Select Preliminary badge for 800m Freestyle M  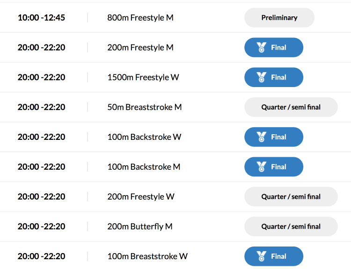point(279,18)
